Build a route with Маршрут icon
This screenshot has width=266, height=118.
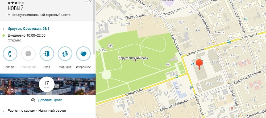click(65, 54)
